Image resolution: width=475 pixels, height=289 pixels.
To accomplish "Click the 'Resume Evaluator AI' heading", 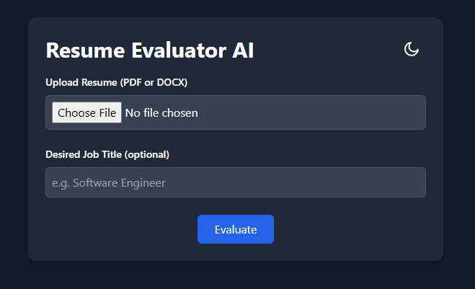I will click(x=150, y=50).
